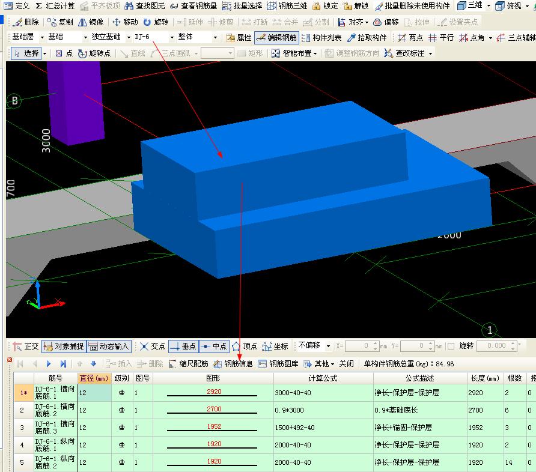Toggle 中点 midpoint snap
536x472 pixels.
[214, 346]
